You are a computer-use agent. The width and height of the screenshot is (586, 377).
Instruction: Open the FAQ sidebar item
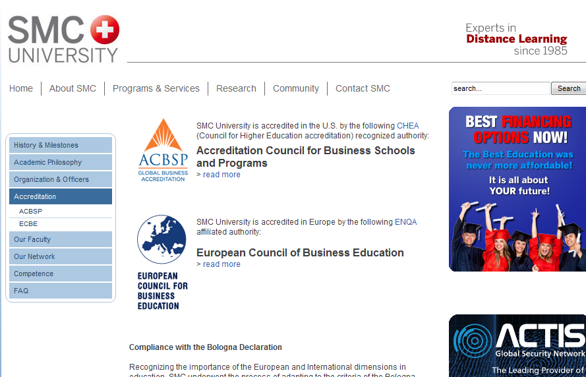coord(61,291)
